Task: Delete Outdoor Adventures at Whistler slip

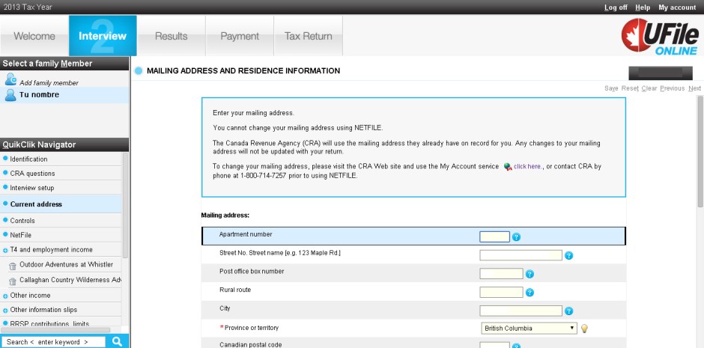Action: pyautogui.click(x=13, y=266)
